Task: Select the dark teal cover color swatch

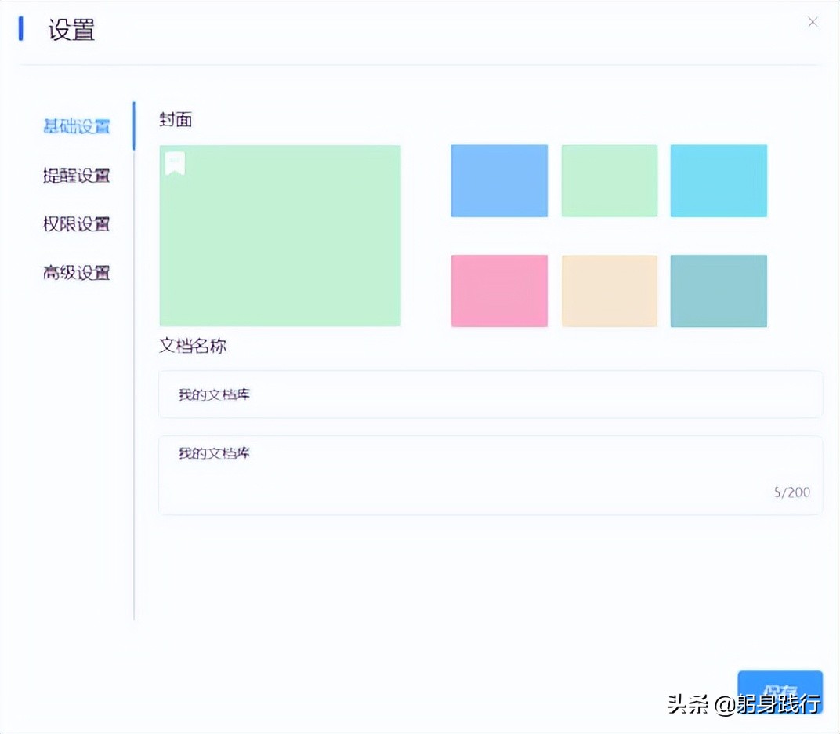Action: [x=719, y=290]
